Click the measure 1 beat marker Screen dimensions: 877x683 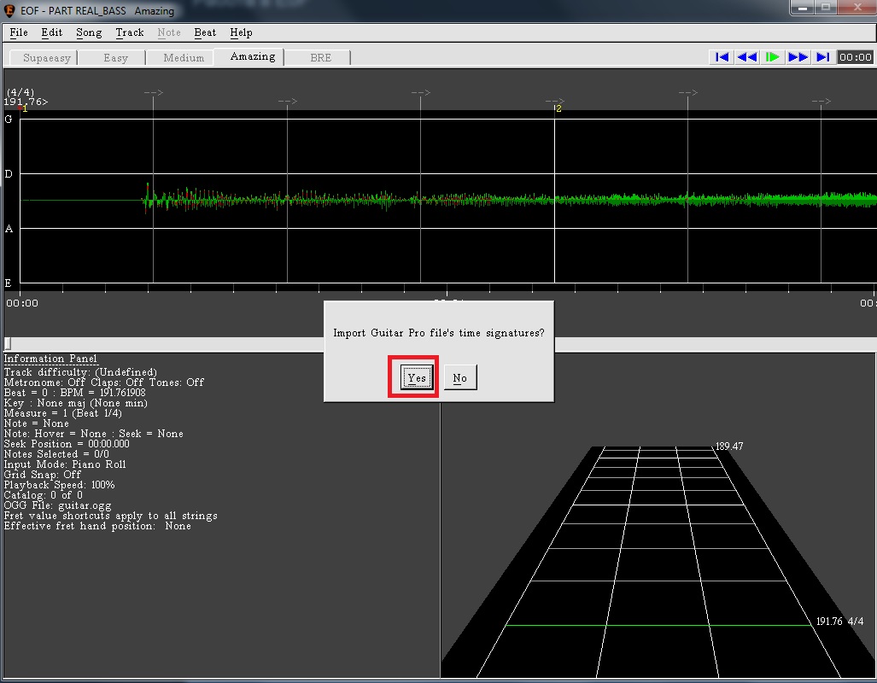pos(24,108)
